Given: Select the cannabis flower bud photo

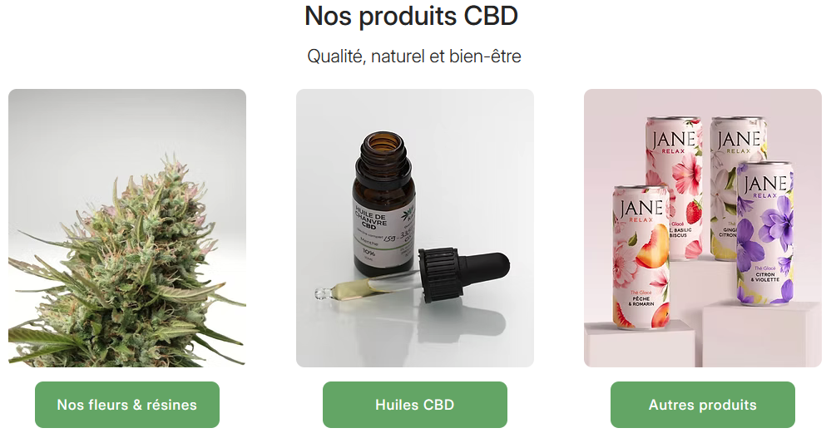Looking at the screenshot, I should 127,228.
